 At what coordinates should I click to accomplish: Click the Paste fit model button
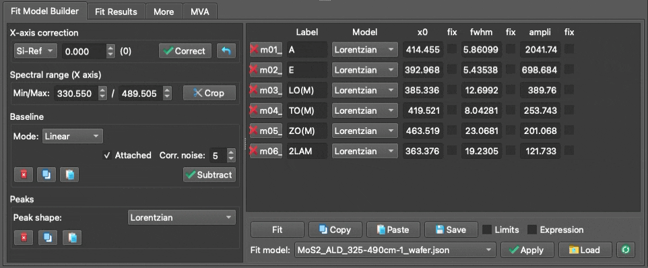393,230
